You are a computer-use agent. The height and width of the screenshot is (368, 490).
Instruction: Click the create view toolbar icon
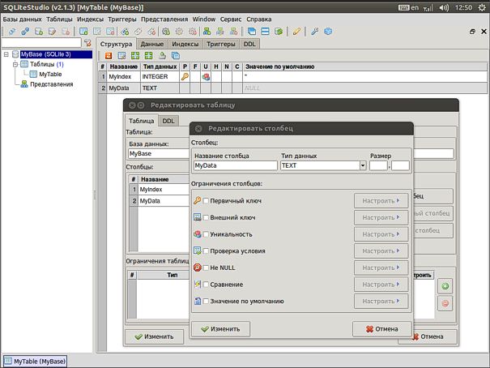click(x=207, y=32)
